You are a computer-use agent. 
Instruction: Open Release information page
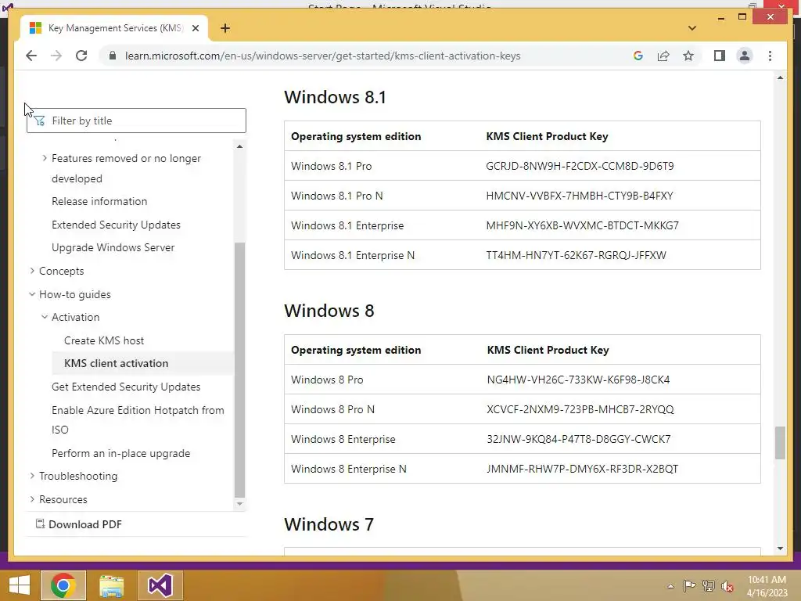(99, 201)
